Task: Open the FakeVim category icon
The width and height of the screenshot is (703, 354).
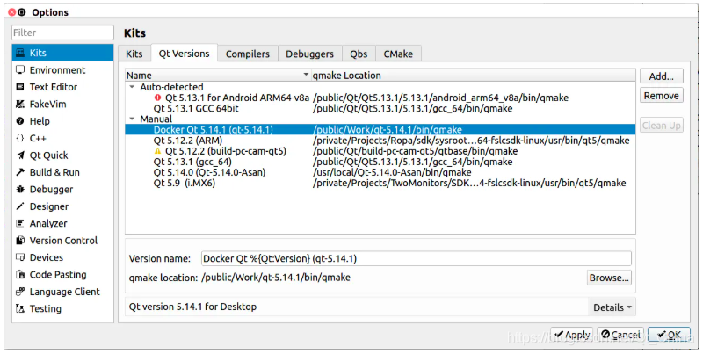Action: coord(20,104)
